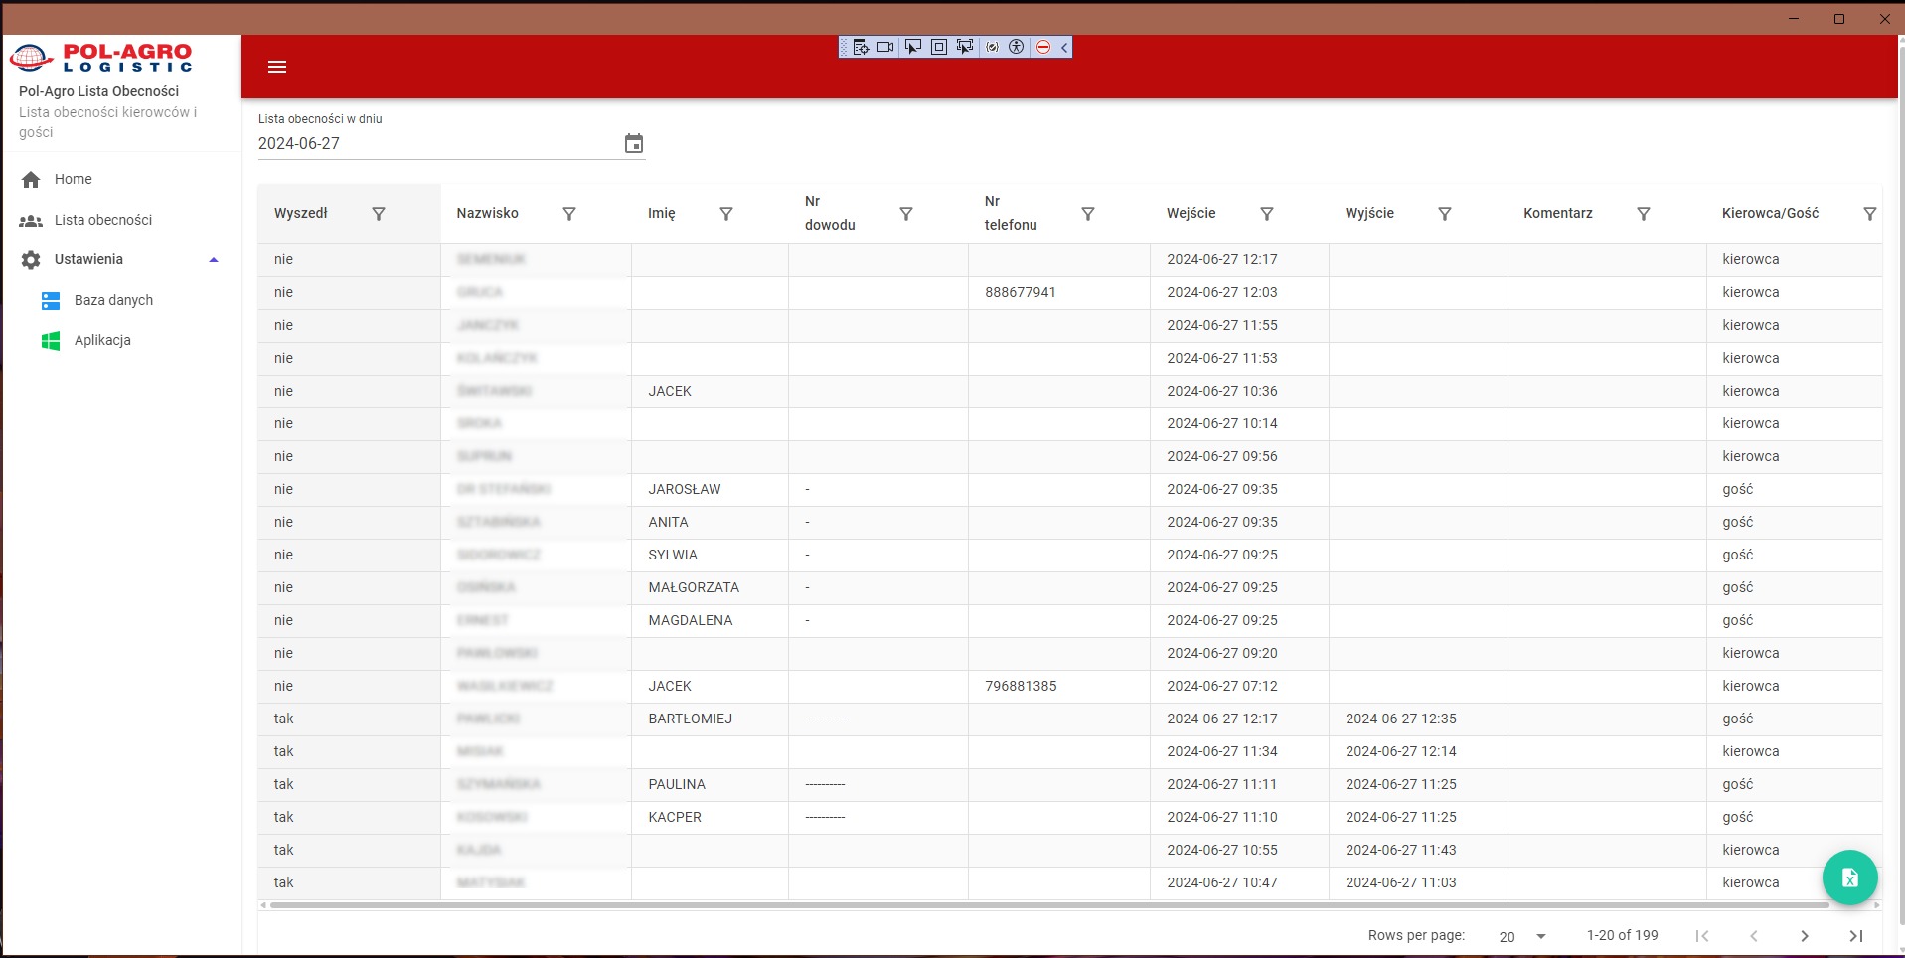This screenshot has height=958, width=1905.
Task: Click accessibility icon in debug toolbar
Action: click(1016, 47)
